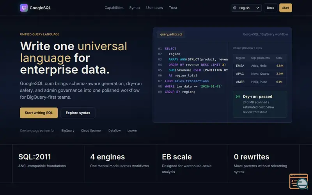Click the SQL:2011 stat heading
Image resolution: width=312 pixels, height=195 pixels.
pos(35,157)
